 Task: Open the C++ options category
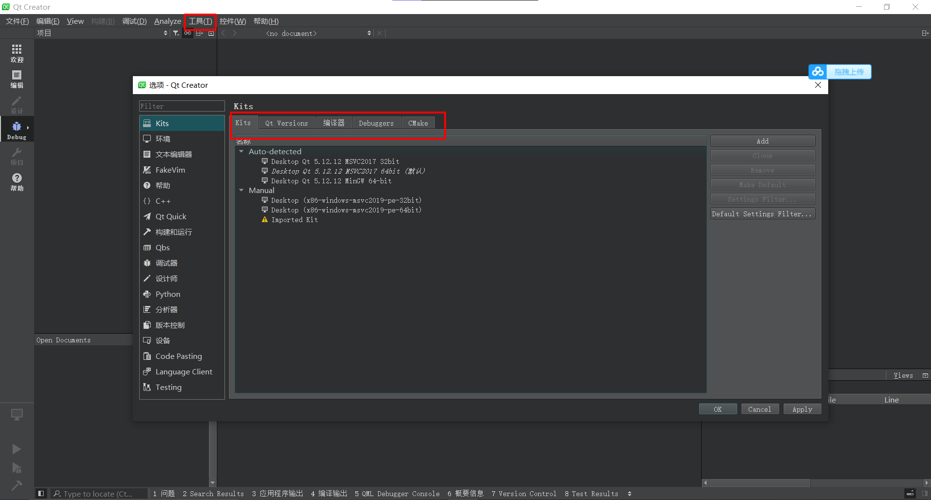182,201
